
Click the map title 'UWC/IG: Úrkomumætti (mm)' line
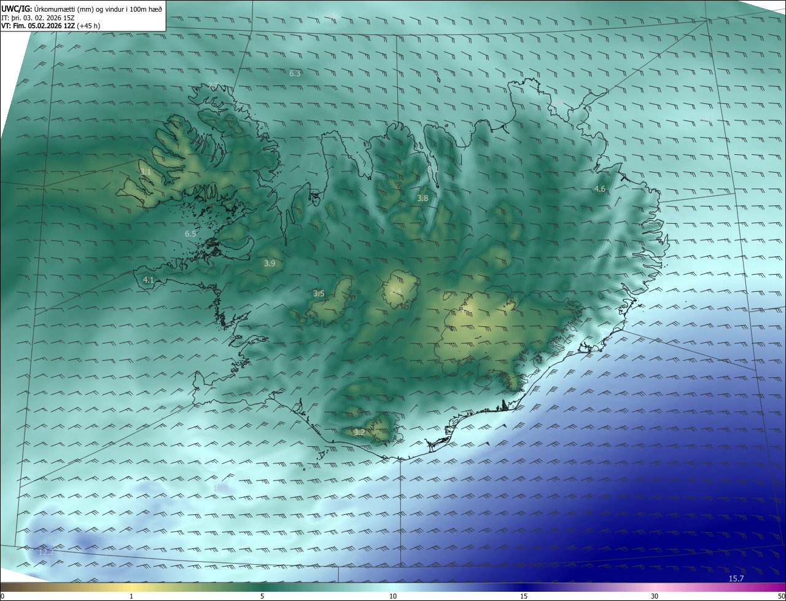(82, 9)
